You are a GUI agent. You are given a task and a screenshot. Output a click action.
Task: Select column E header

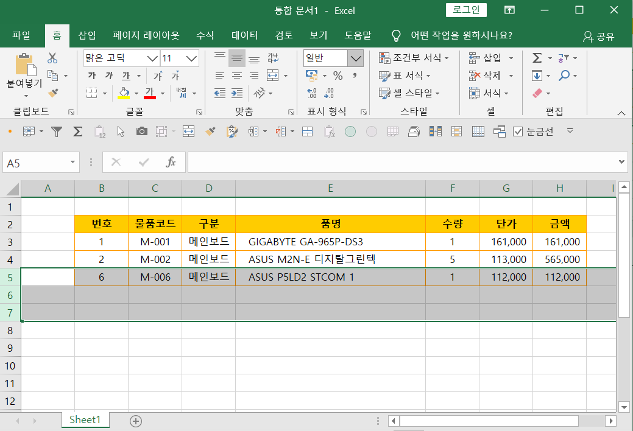click(x=330, y=189)
